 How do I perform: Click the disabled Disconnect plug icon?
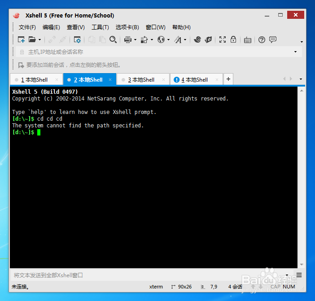point(63,39)
